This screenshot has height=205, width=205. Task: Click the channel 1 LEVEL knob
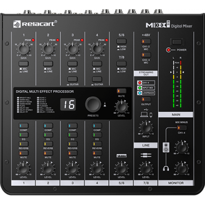tap(24, 168)
